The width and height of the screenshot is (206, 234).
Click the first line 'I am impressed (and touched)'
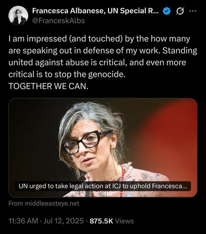(x=65, y=39)
